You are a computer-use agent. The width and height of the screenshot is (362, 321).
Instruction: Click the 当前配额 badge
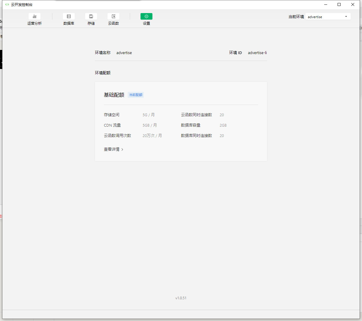tap(136, 95)
